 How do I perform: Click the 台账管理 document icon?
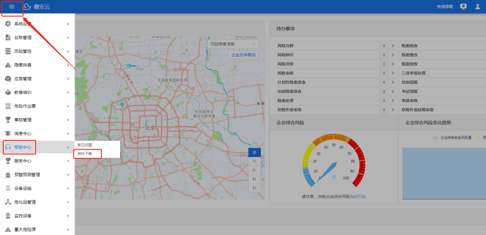(8, 38)
